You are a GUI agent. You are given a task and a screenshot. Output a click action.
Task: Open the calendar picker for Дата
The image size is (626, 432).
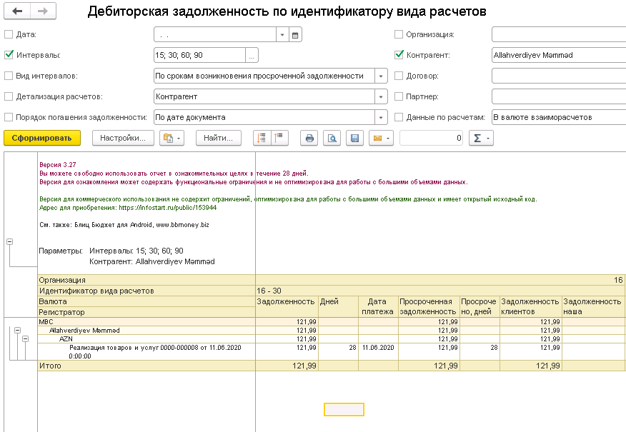point(295,35)
